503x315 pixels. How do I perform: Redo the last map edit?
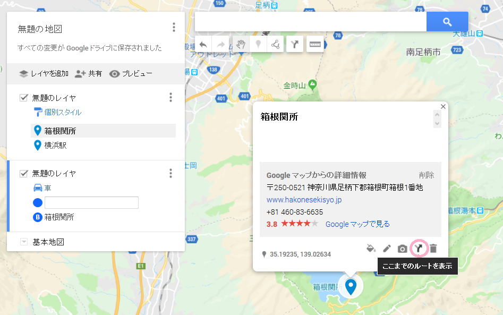(221, 44)
